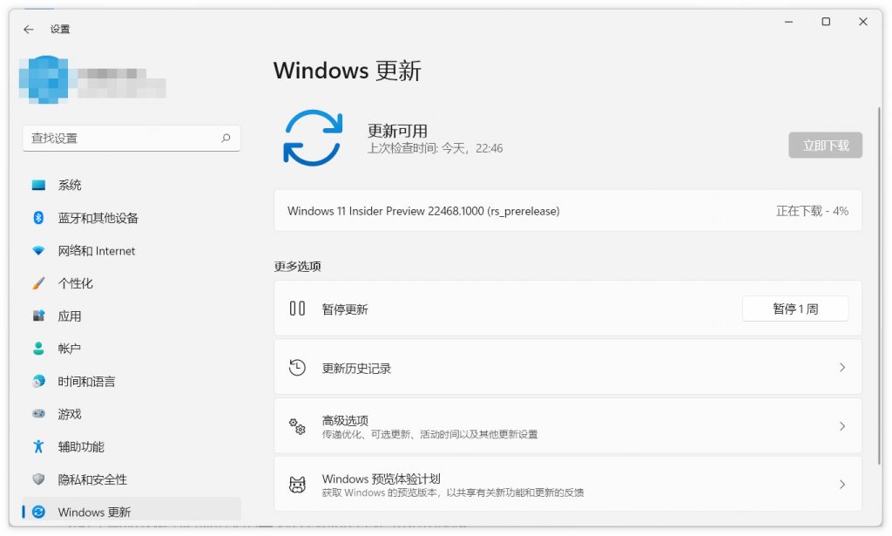Click the accessibility figure icon for 辅助功能

[38, 446]
